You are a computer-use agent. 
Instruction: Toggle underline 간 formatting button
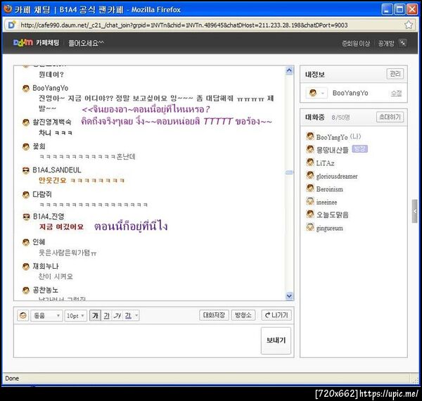pyautogui.click(x=107, y=315)
